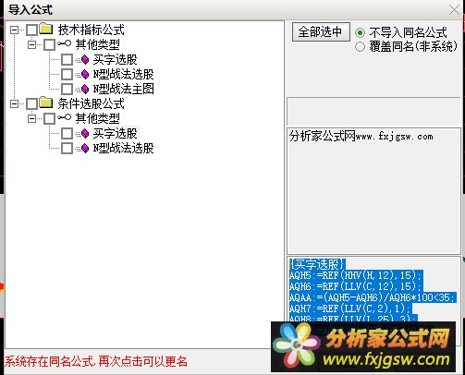Click the key icon beside first 其他类型
465x375 pixels.
[64, 43]
